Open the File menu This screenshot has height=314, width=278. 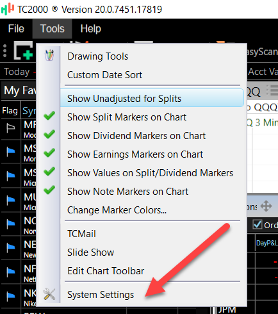[16, 29]
